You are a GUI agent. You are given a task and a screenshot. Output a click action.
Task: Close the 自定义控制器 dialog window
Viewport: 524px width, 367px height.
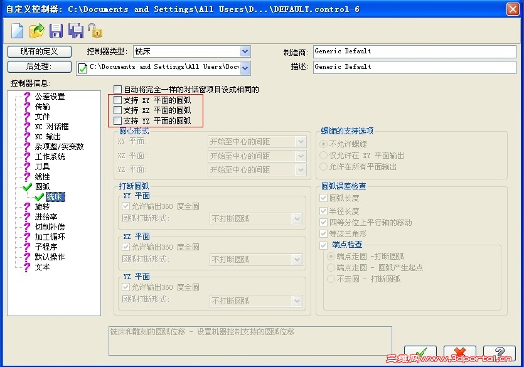513,9
